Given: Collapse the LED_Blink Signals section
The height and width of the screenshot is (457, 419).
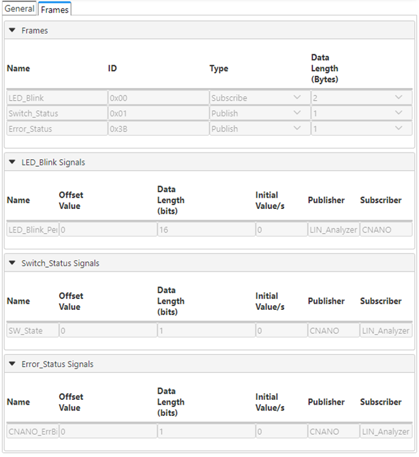Looking at the screenshot, I should 12,162.
